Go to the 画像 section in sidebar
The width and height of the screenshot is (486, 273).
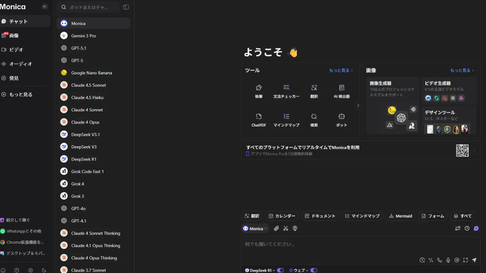(x=14, y=35)
